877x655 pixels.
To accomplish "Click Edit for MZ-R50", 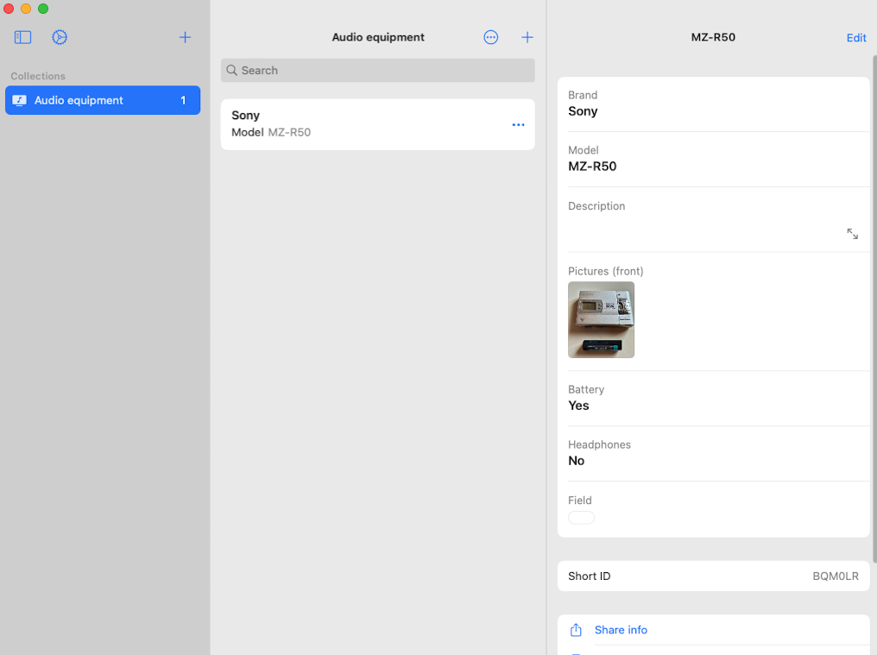I will pyautogui.click(x=855, y=37).
